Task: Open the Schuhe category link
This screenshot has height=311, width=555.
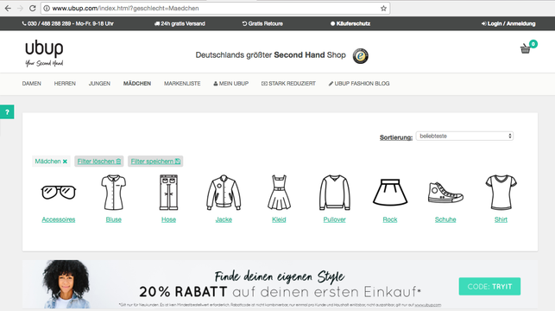Action: tap(445, 219)
